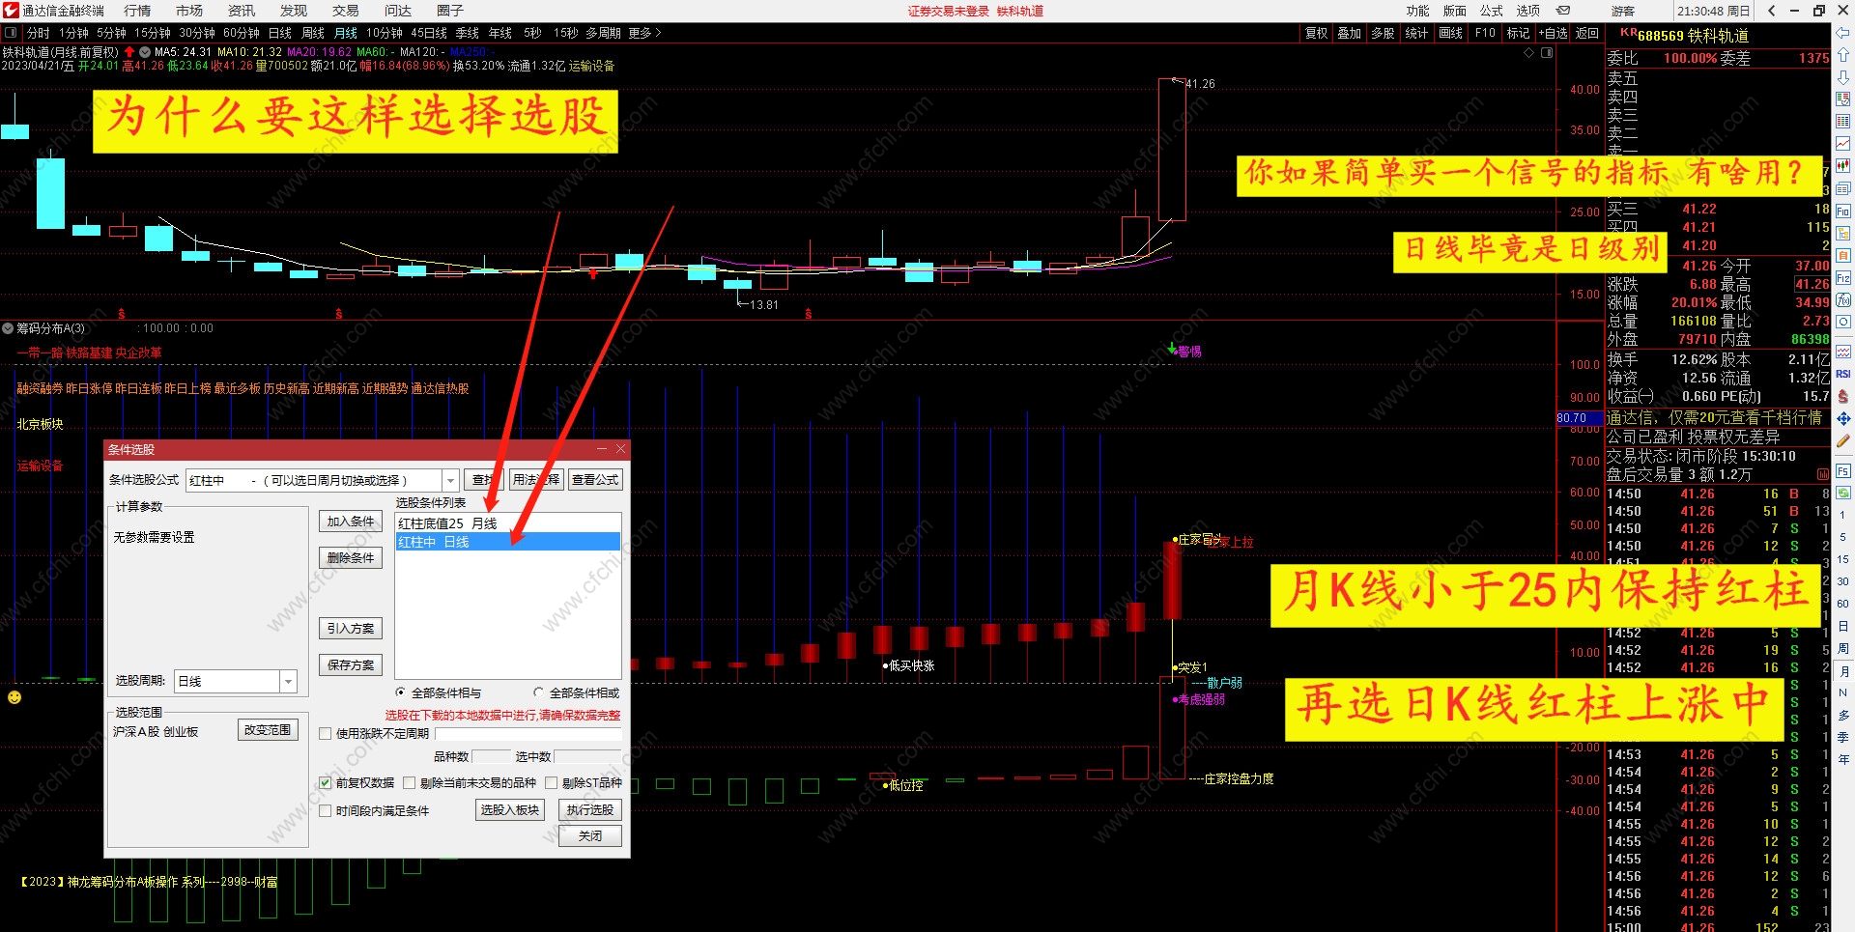The image size is (1855, 932).
Task: Switch to the 60分钟 period tab
Action: tap(242, 33)
